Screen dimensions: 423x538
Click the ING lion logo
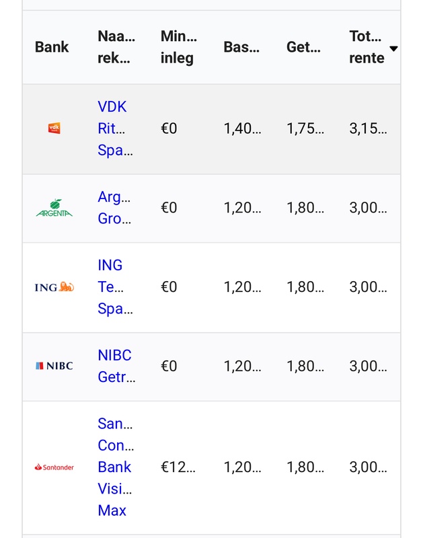[54, 287]
